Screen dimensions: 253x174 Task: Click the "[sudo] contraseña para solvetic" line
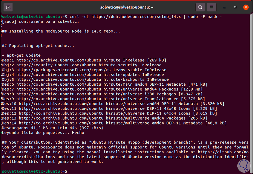click(x=40, y=22)
